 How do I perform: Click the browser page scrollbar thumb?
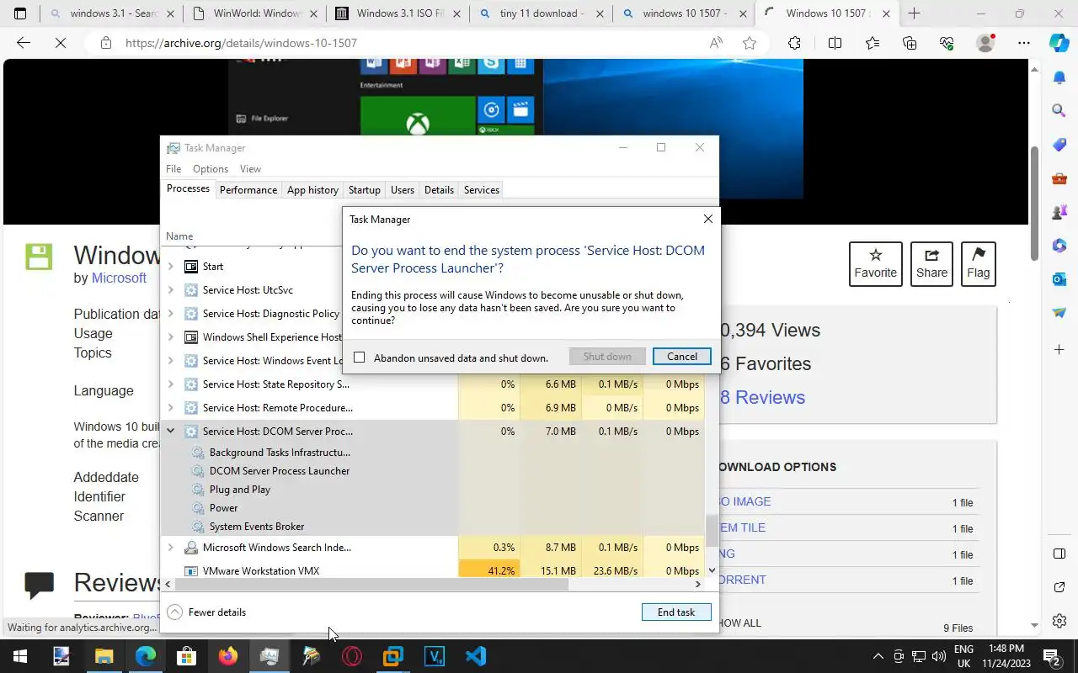tap(1034, 202)
